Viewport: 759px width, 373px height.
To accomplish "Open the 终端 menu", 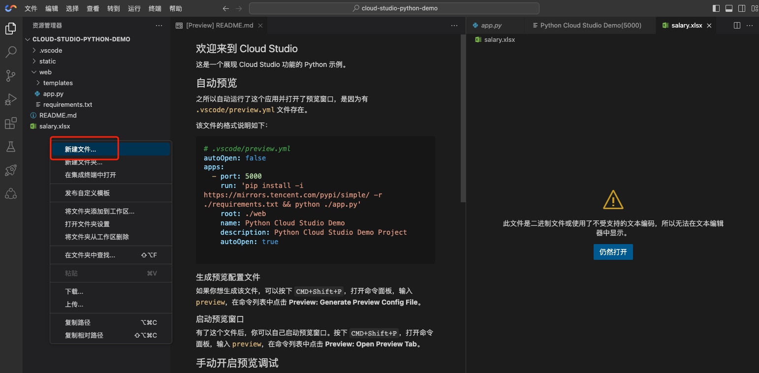I will point(155,8).
